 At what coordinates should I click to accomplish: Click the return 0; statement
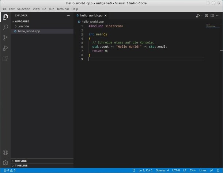[x=101, y=51]
